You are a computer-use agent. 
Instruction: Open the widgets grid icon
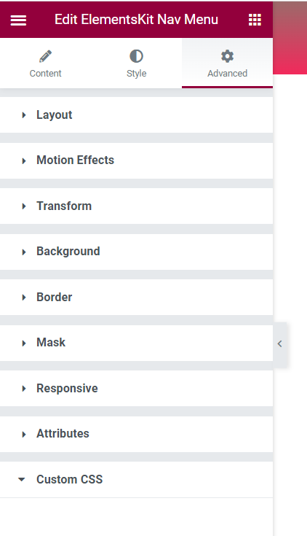(x=255, y=20)
